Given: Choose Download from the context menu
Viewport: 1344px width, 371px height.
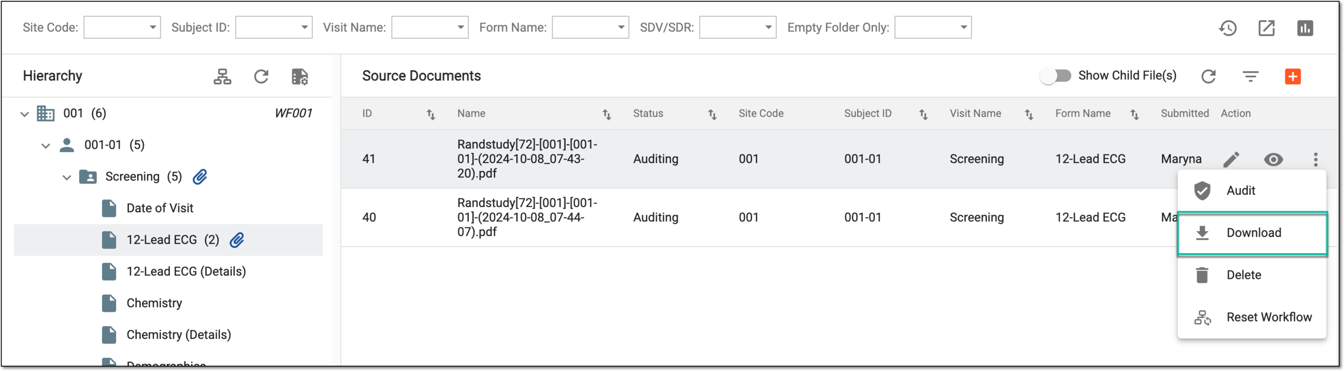Looking at the screenshot, I should tap(1252, 233).
